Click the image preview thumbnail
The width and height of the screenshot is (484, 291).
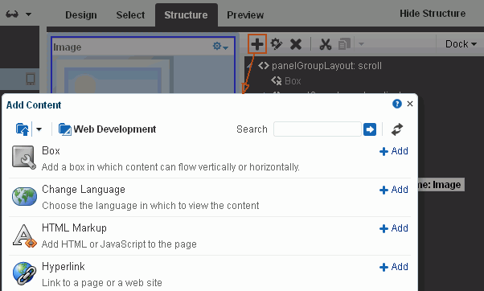click(x=113, y=75)
